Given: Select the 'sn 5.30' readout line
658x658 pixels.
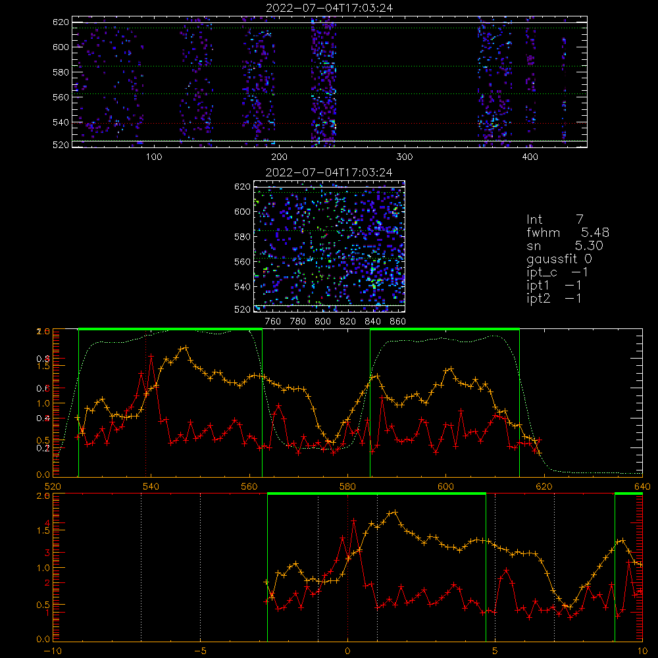Looking at the screenshot, I should pos(565,245).
